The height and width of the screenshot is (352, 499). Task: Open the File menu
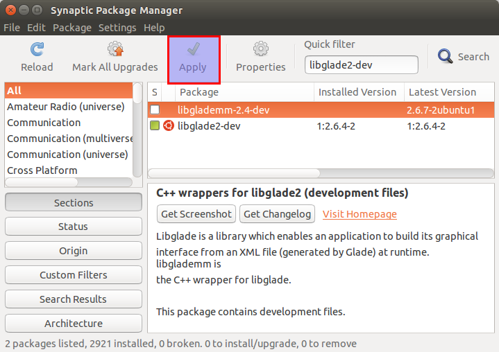click(12, 28)
